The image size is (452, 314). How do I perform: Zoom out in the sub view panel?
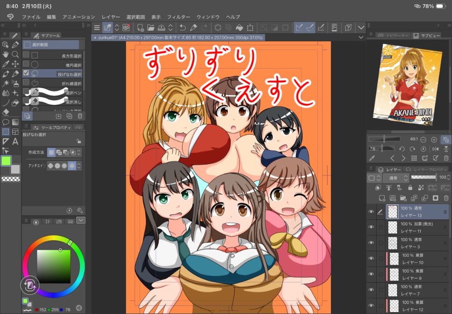423,139
